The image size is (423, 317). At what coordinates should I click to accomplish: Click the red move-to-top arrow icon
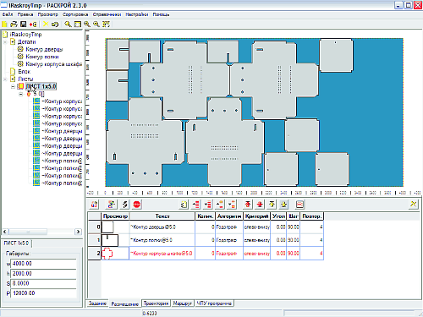248,205
